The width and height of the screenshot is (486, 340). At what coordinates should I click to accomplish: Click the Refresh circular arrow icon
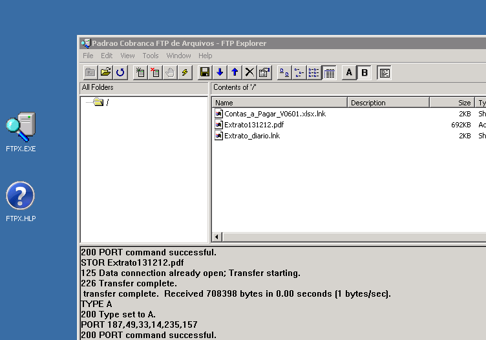point(120,72)
